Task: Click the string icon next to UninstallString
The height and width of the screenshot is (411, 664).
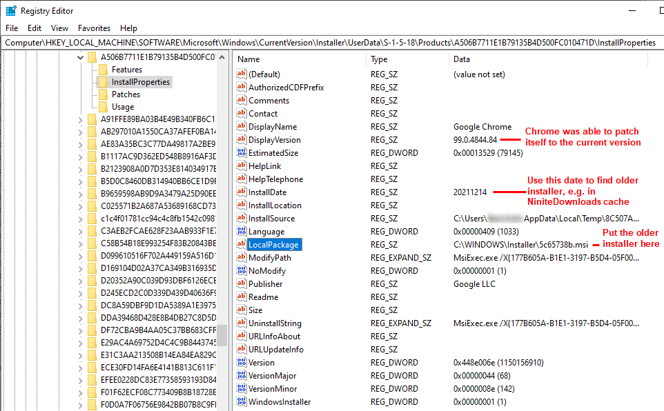Action: click(242, 323)
